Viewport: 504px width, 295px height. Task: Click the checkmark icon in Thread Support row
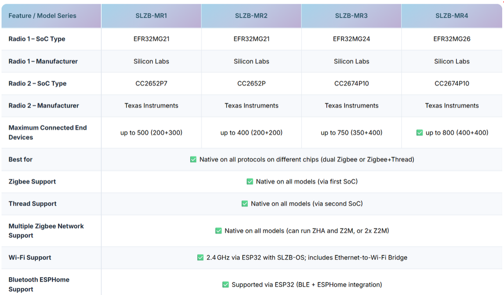pyautogui.click(x=245, y=204)
